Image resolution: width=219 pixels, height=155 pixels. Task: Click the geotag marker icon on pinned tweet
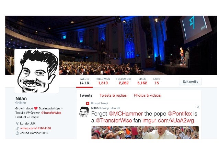click(198, 107)
